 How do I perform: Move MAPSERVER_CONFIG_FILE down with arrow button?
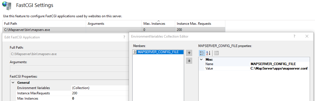(189, 61)
